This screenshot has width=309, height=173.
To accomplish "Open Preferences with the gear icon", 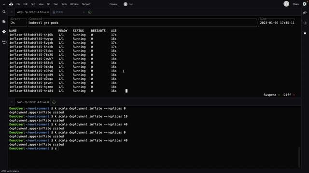I will (x=305, y=4).
